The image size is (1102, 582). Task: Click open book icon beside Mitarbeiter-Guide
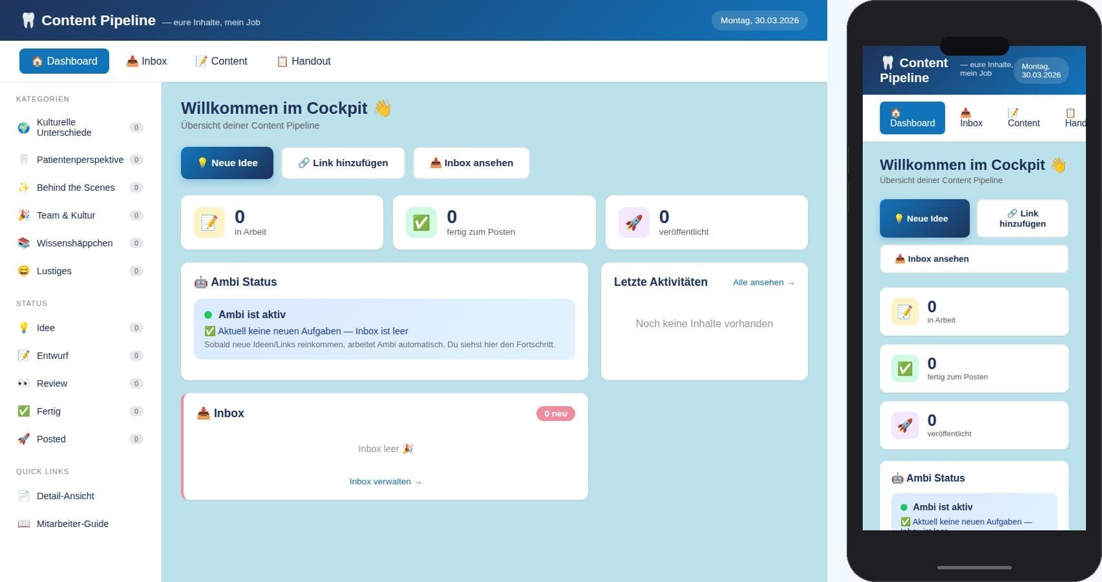[x=24, y=524]
